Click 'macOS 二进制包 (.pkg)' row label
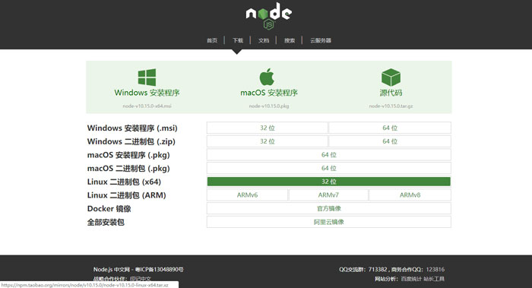Viewport: 532px width, 288px height. 128,169
